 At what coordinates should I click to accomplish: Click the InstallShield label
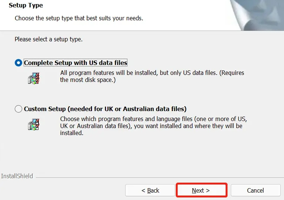(x=17, y=176)
